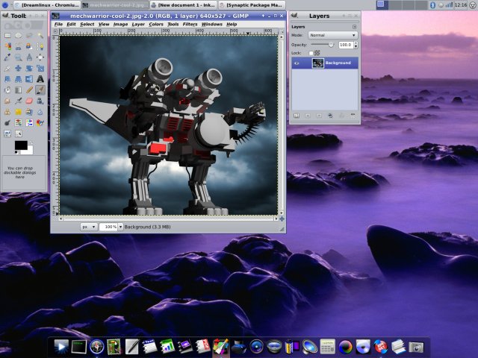Switch to Synaptic Package Manager window

point(252,5)
